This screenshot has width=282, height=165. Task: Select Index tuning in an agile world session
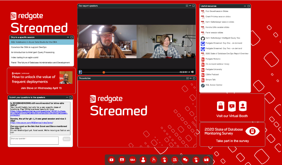[42, 57]
